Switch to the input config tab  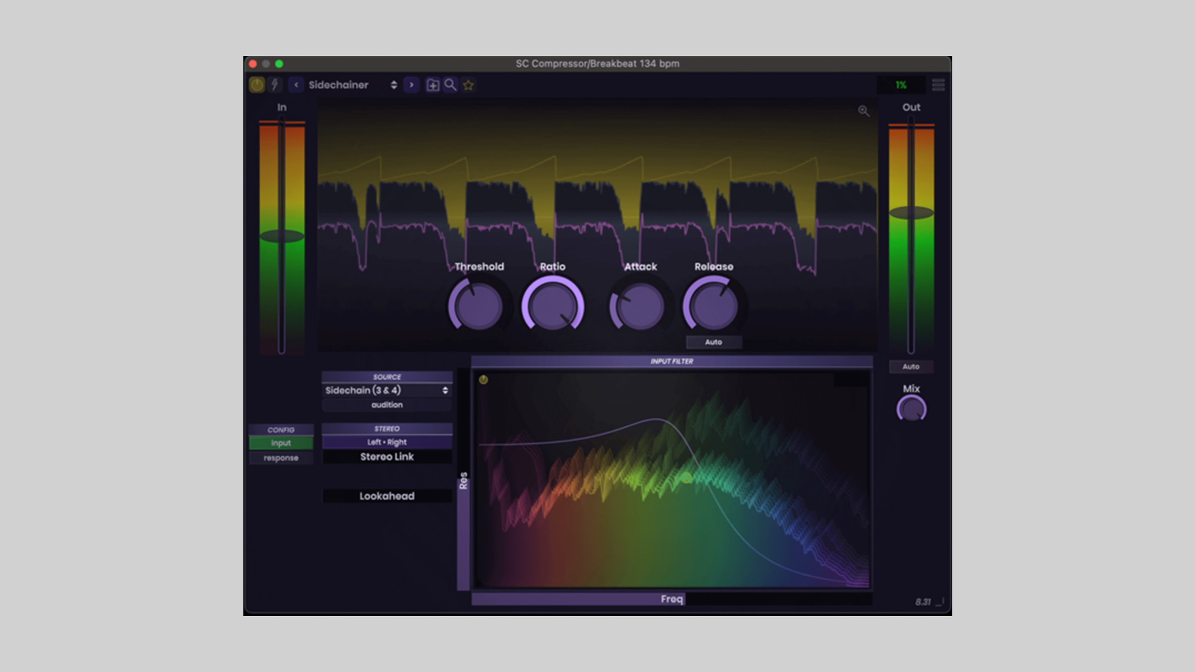(281, 443)
